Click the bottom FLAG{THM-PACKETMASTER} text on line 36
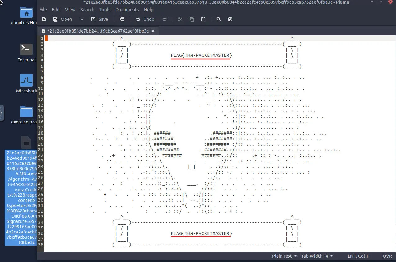Viewport: 396px width, 262px height. coord(201,233)
